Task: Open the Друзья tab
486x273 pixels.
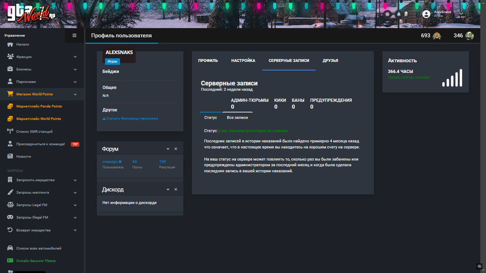Action: 330,61
